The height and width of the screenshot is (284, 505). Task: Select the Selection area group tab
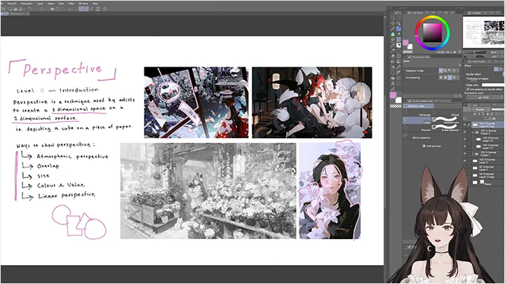pos(418,107)
